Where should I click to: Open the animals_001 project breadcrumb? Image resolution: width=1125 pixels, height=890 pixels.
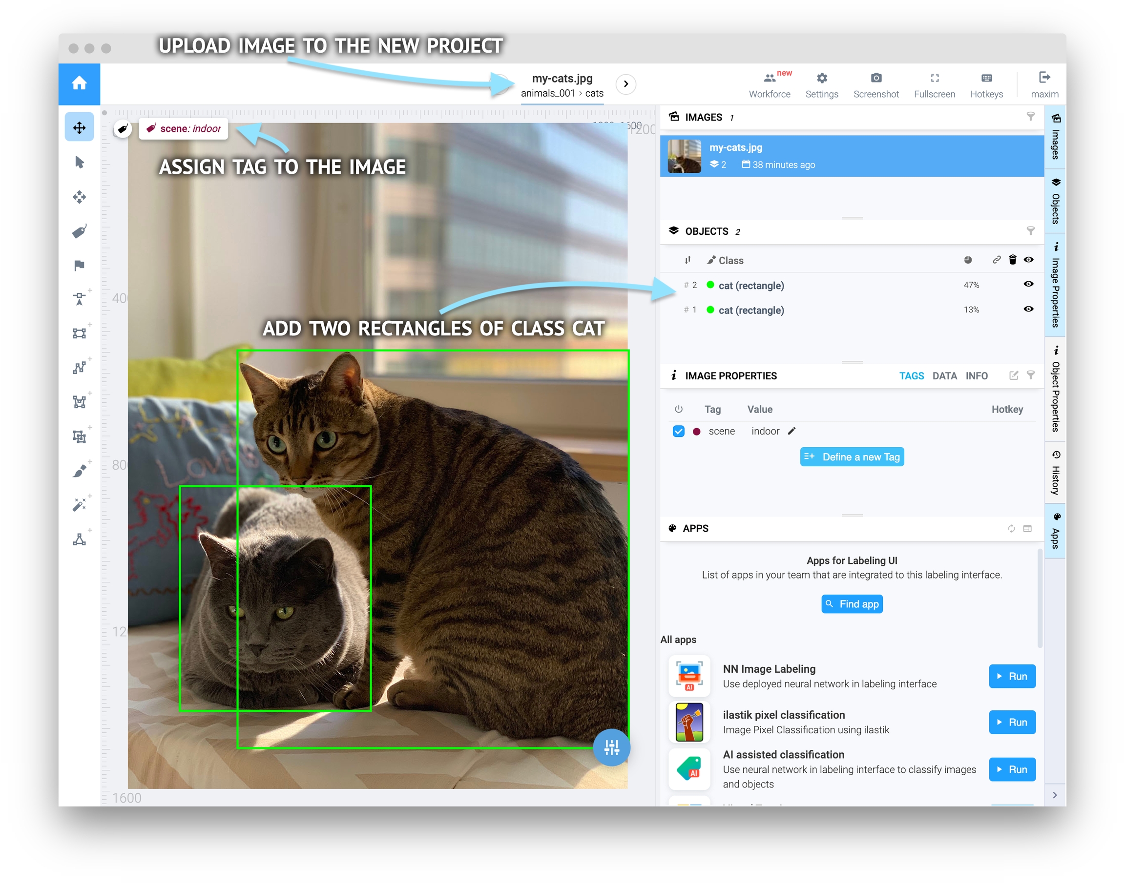[547, 93]
